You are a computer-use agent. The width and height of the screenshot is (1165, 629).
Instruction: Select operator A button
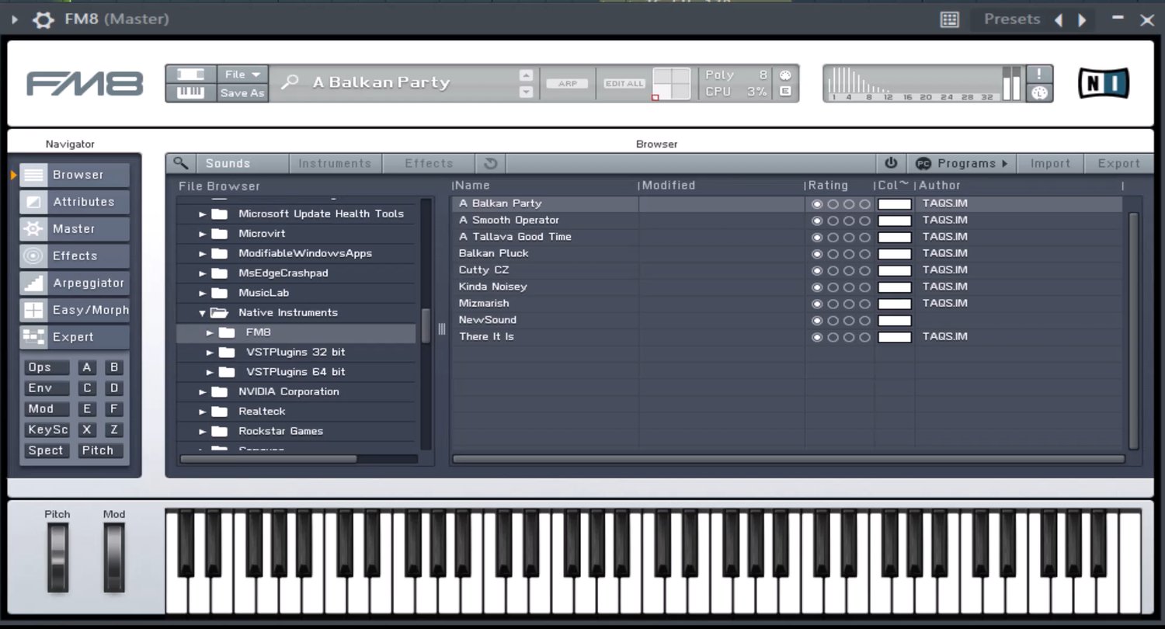(x=87, y=368)
